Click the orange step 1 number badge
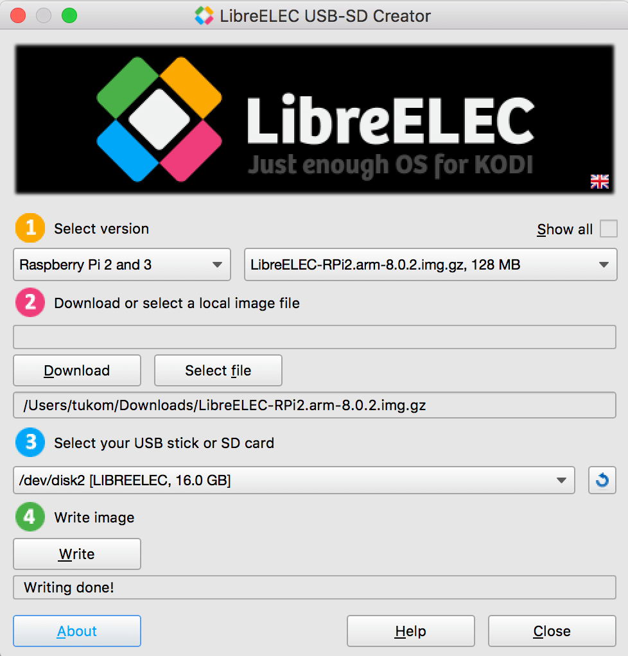The height and width of the screenshot is (656, 628). click(x=30, y=228)
